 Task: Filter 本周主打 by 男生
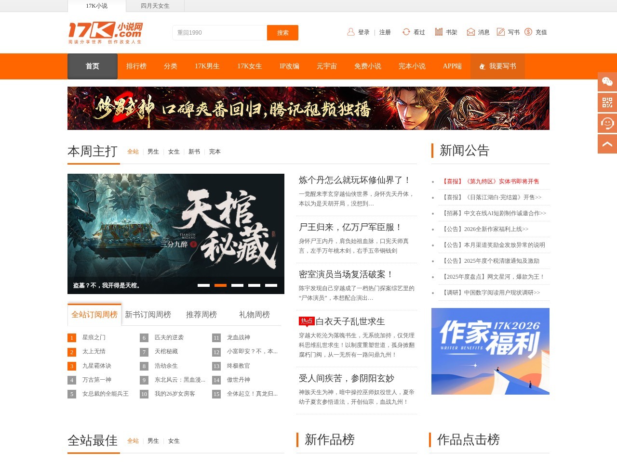click(153, 152)
